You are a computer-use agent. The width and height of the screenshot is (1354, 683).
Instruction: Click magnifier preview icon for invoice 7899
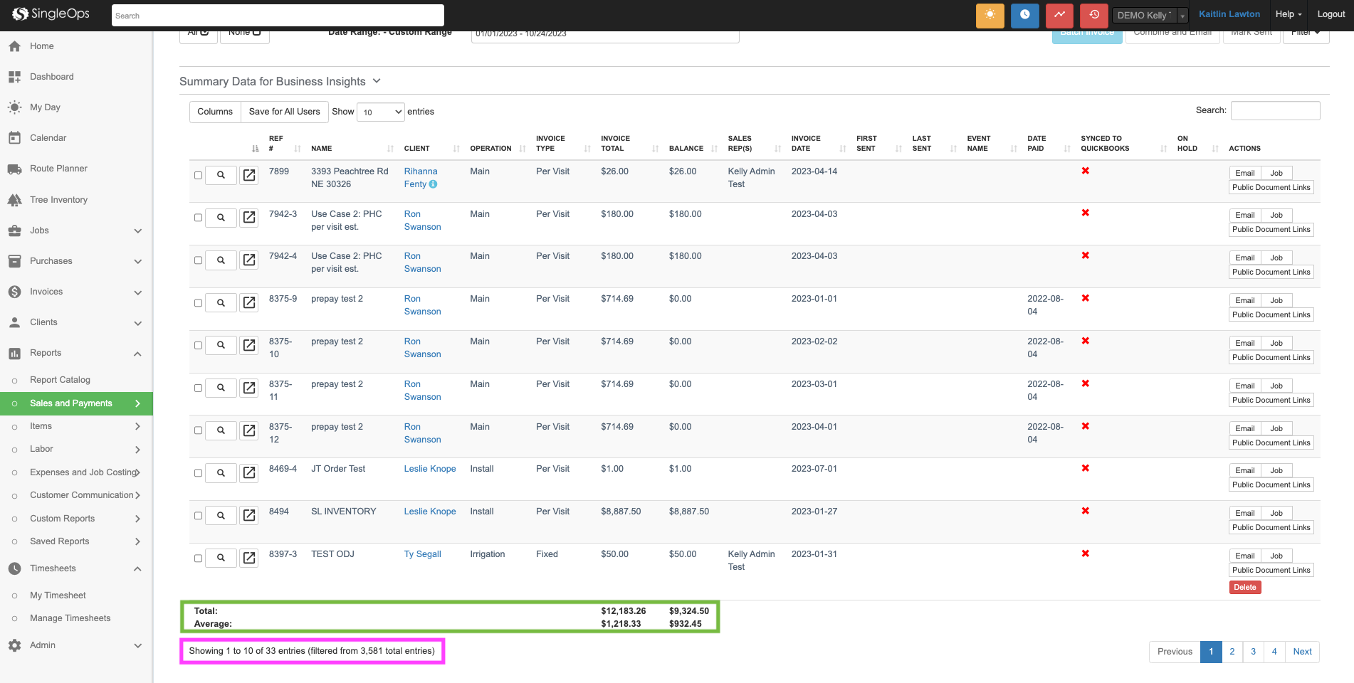pos(221,175)
